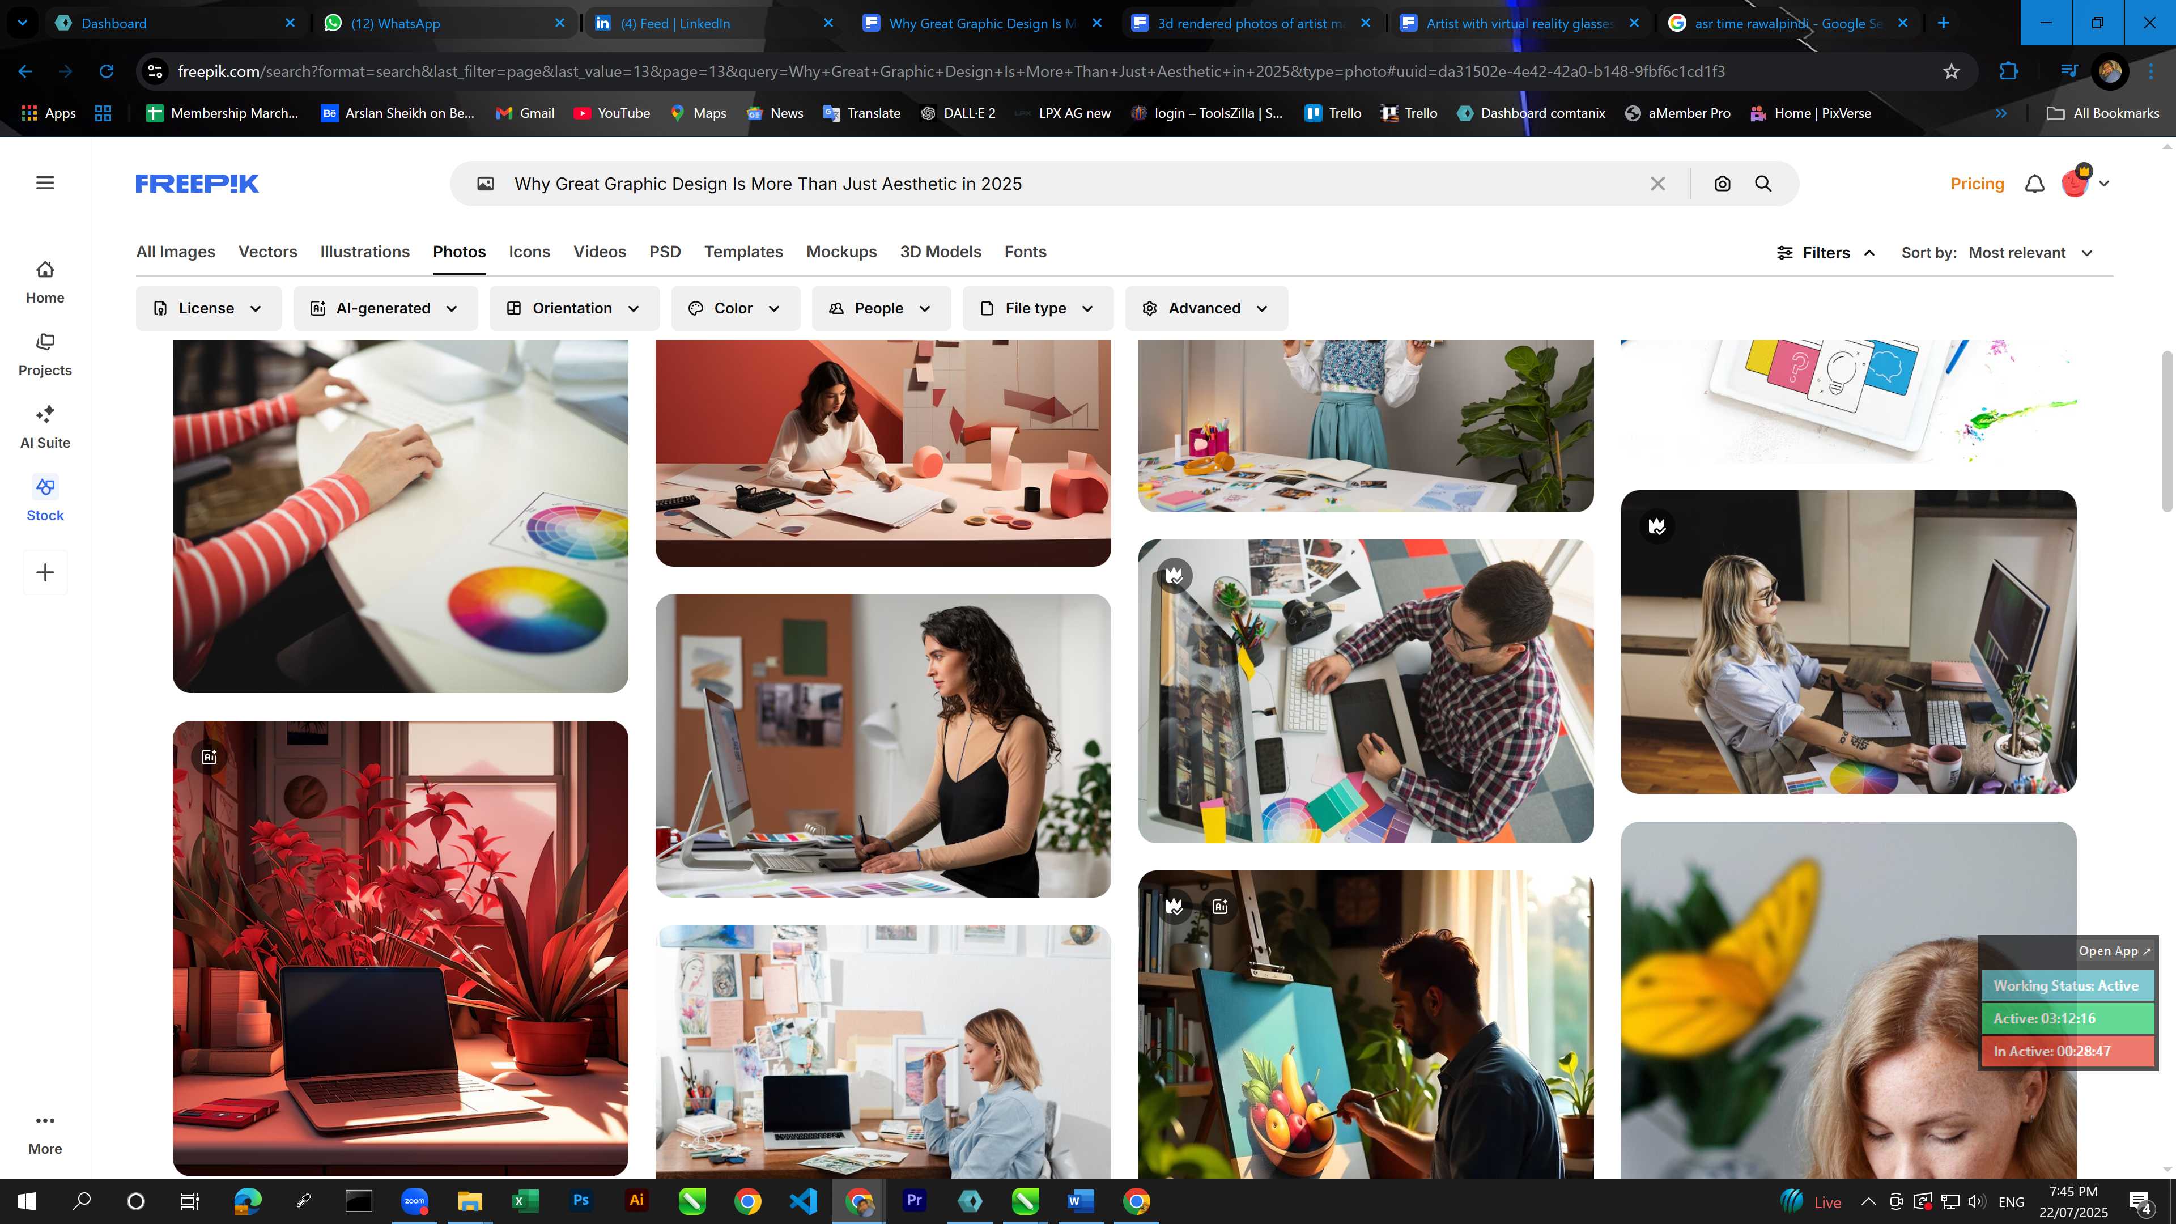Switch to Illustrations tab
This screenshot has height=1224, width=2176.
point(365,252)
